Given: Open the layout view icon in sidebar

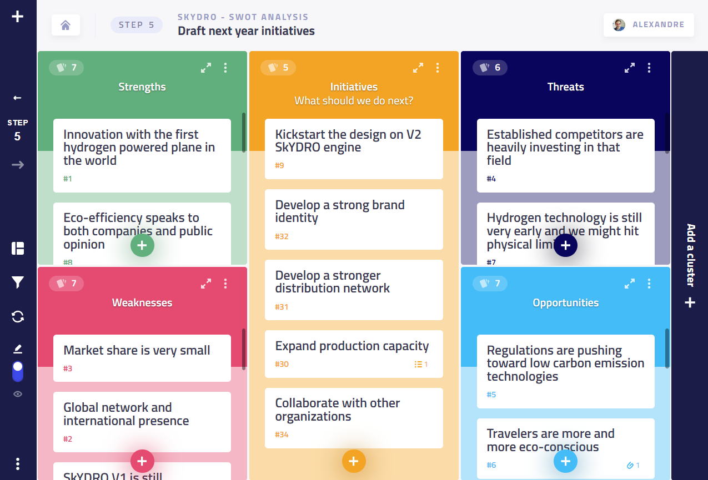Looking at the screenshot, I should 18,248.
